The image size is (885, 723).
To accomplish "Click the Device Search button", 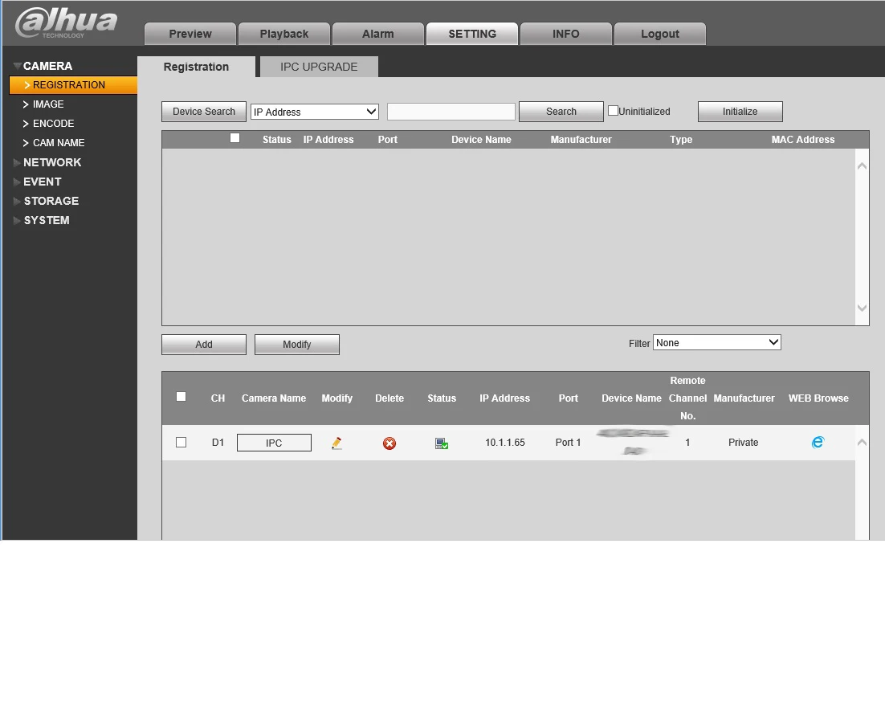I will 204,111.
